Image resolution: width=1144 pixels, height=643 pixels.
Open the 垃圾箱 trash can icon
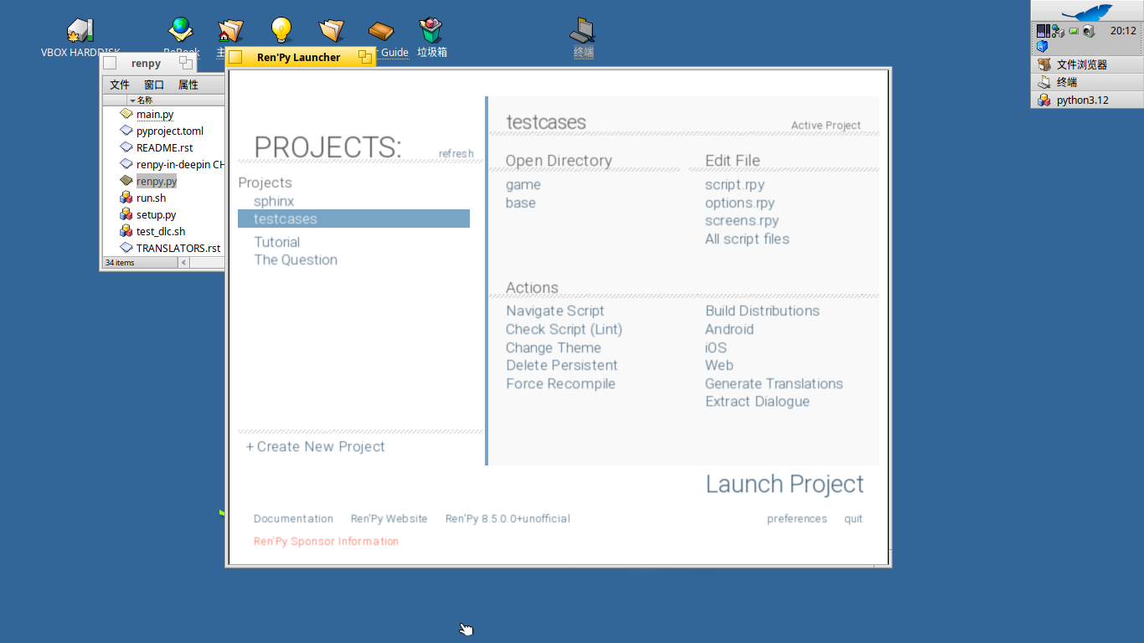431,30
